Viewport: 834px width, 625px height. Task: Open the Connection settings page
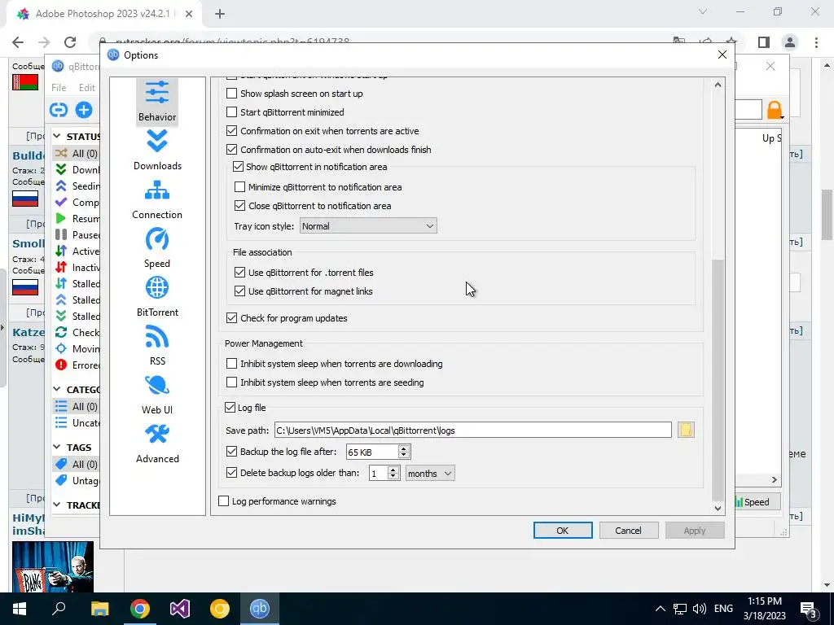pos(157,199)
